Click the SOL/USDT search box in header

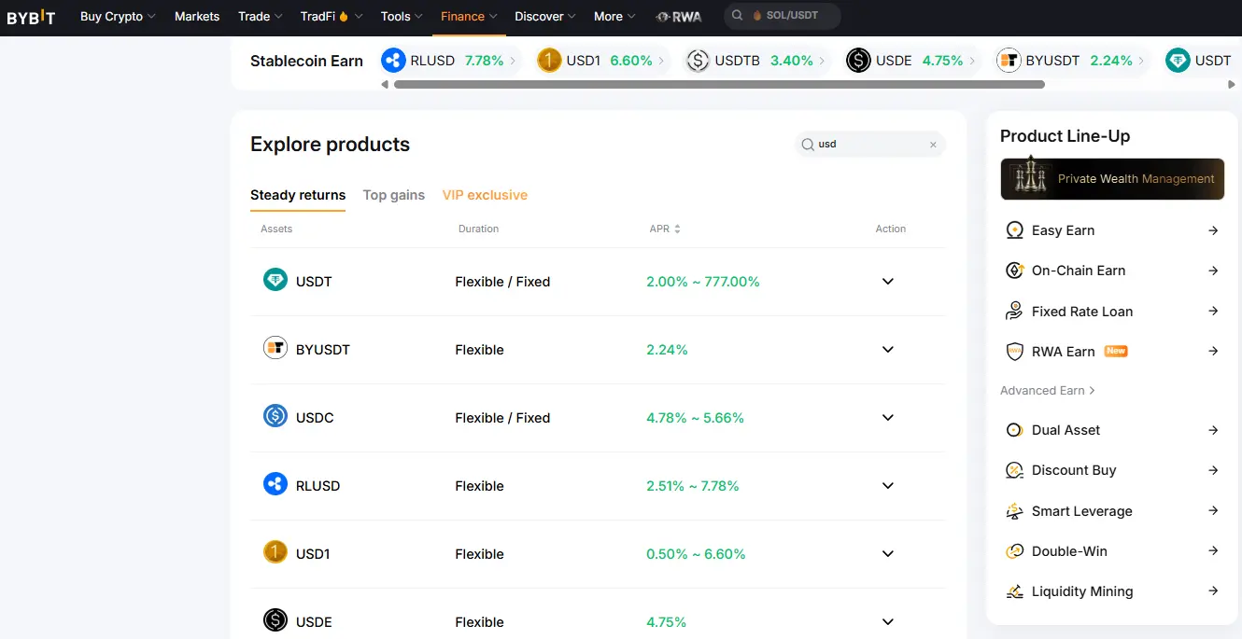tap(783, 16)
